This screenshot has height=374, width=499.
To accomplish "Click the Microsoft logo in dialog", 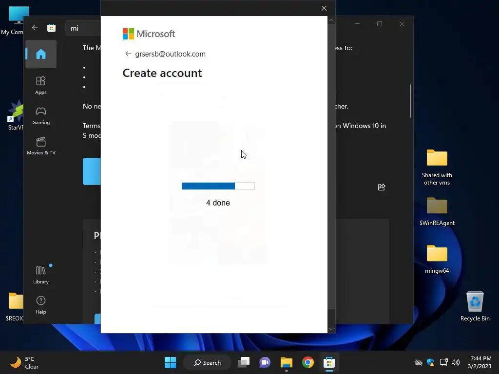I will (149, 34).
